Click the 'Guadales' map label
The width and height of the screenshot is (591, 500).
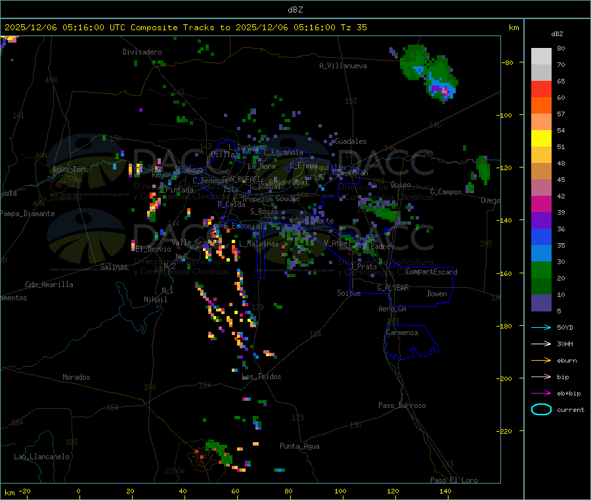pyautogui.click(x=351, y=141)
